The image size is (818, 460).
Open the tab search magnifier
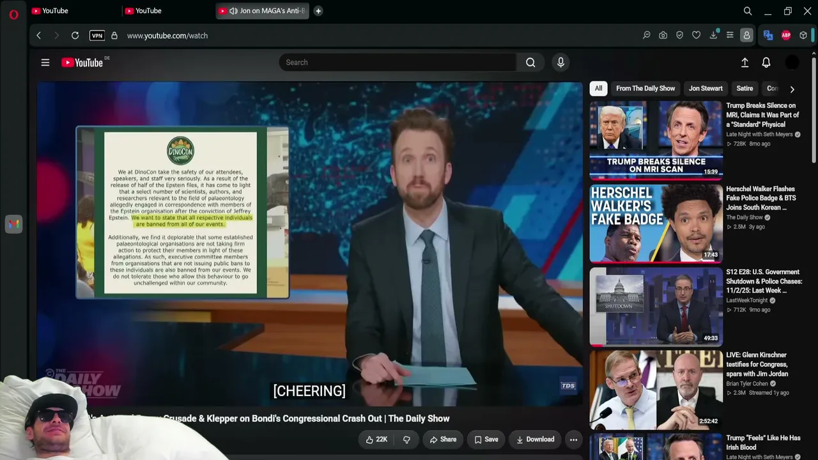click(x=748, y=11)
